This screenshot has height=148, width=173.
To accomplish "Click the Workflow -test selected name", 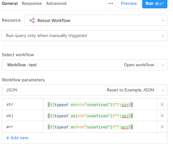I will pos(22,65).
